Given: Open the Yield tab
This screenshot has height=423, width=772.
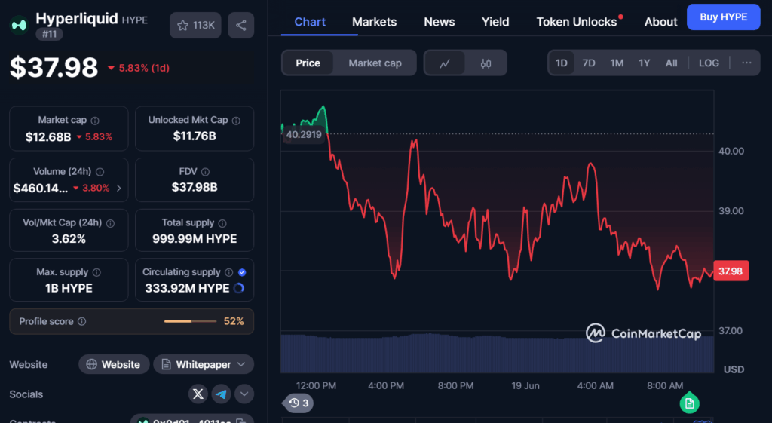Looking at the screenshot, I should point(495,22).
